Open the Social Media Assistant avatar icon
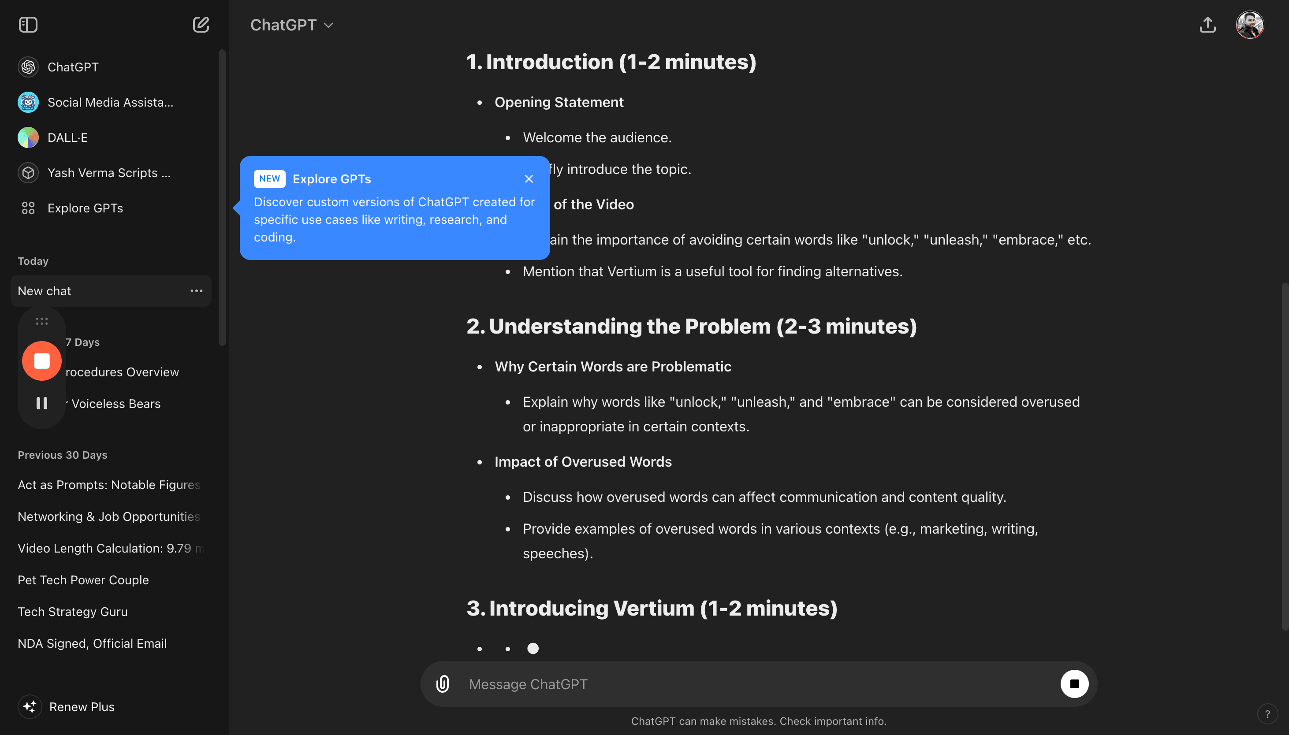This screenshot has width=1289, height=735. (x=28, y=103)
